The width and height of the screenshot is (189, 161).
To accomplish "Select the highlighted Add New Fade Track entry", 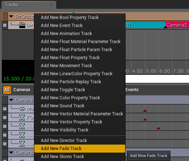I will pos(80,149).
